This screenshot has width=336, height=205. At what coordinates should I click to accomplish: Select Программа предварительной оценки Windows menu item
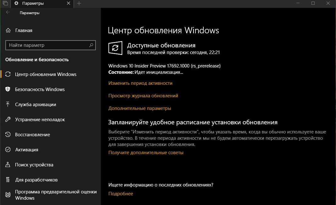tap(56, 195)
